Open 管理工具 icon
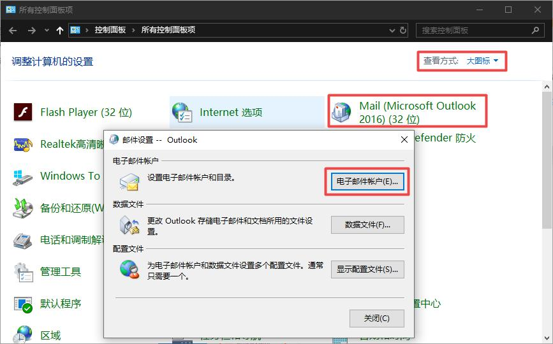This screenshot has width=553, height=344. [24, 272]
